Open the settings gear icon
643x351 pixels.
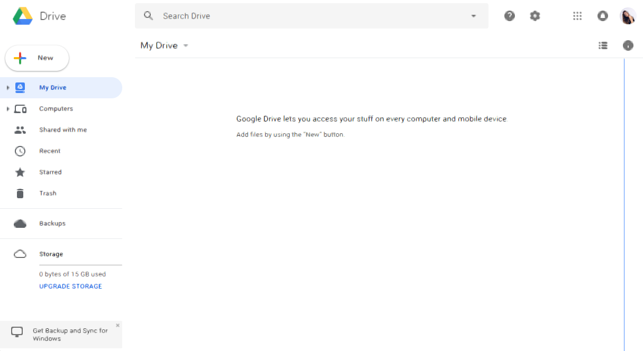[535, 16]
